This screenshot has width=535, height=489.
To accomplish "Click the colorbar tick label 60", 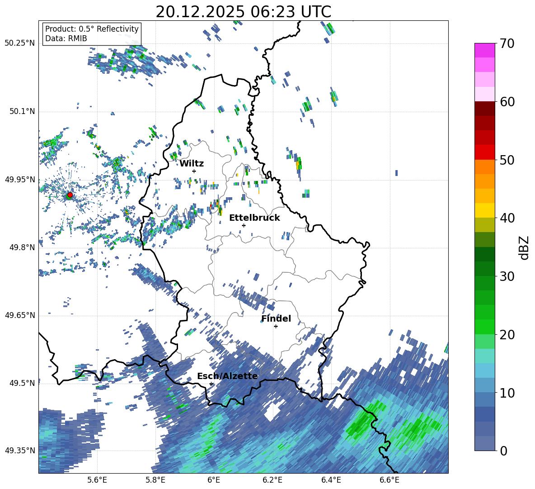I will (x=507, y=102).
